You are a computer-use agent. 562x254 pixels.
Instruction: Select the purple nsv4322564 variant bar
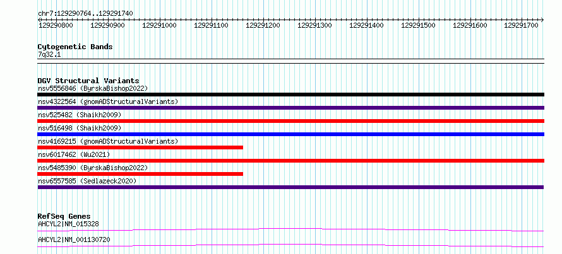click(290, 108)
